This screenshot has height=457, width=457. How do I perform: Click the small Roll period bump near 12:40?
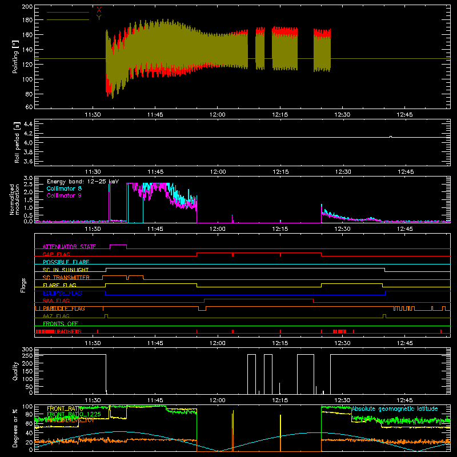[391, 137]
